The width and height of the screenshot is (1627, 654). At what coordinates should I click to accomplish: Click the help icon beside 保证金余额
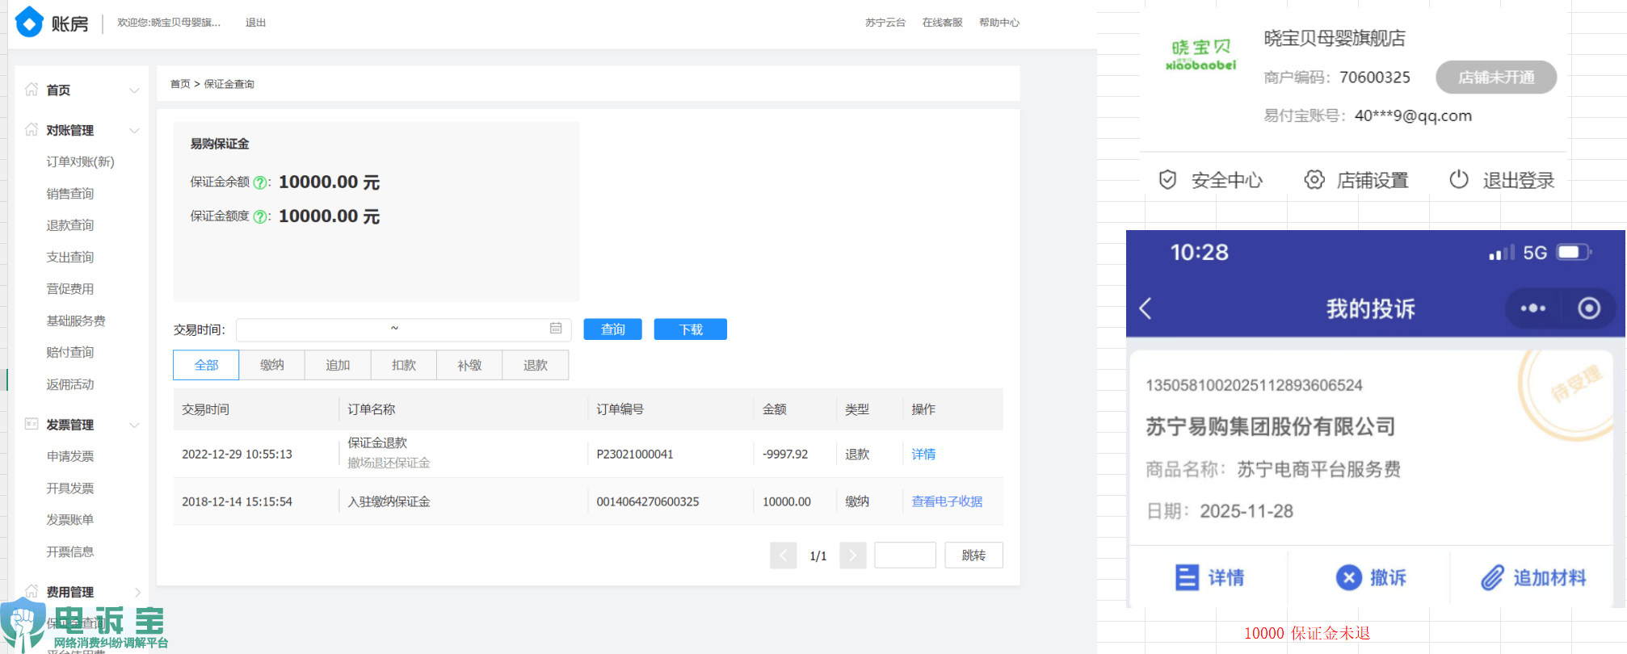(260, 183)
